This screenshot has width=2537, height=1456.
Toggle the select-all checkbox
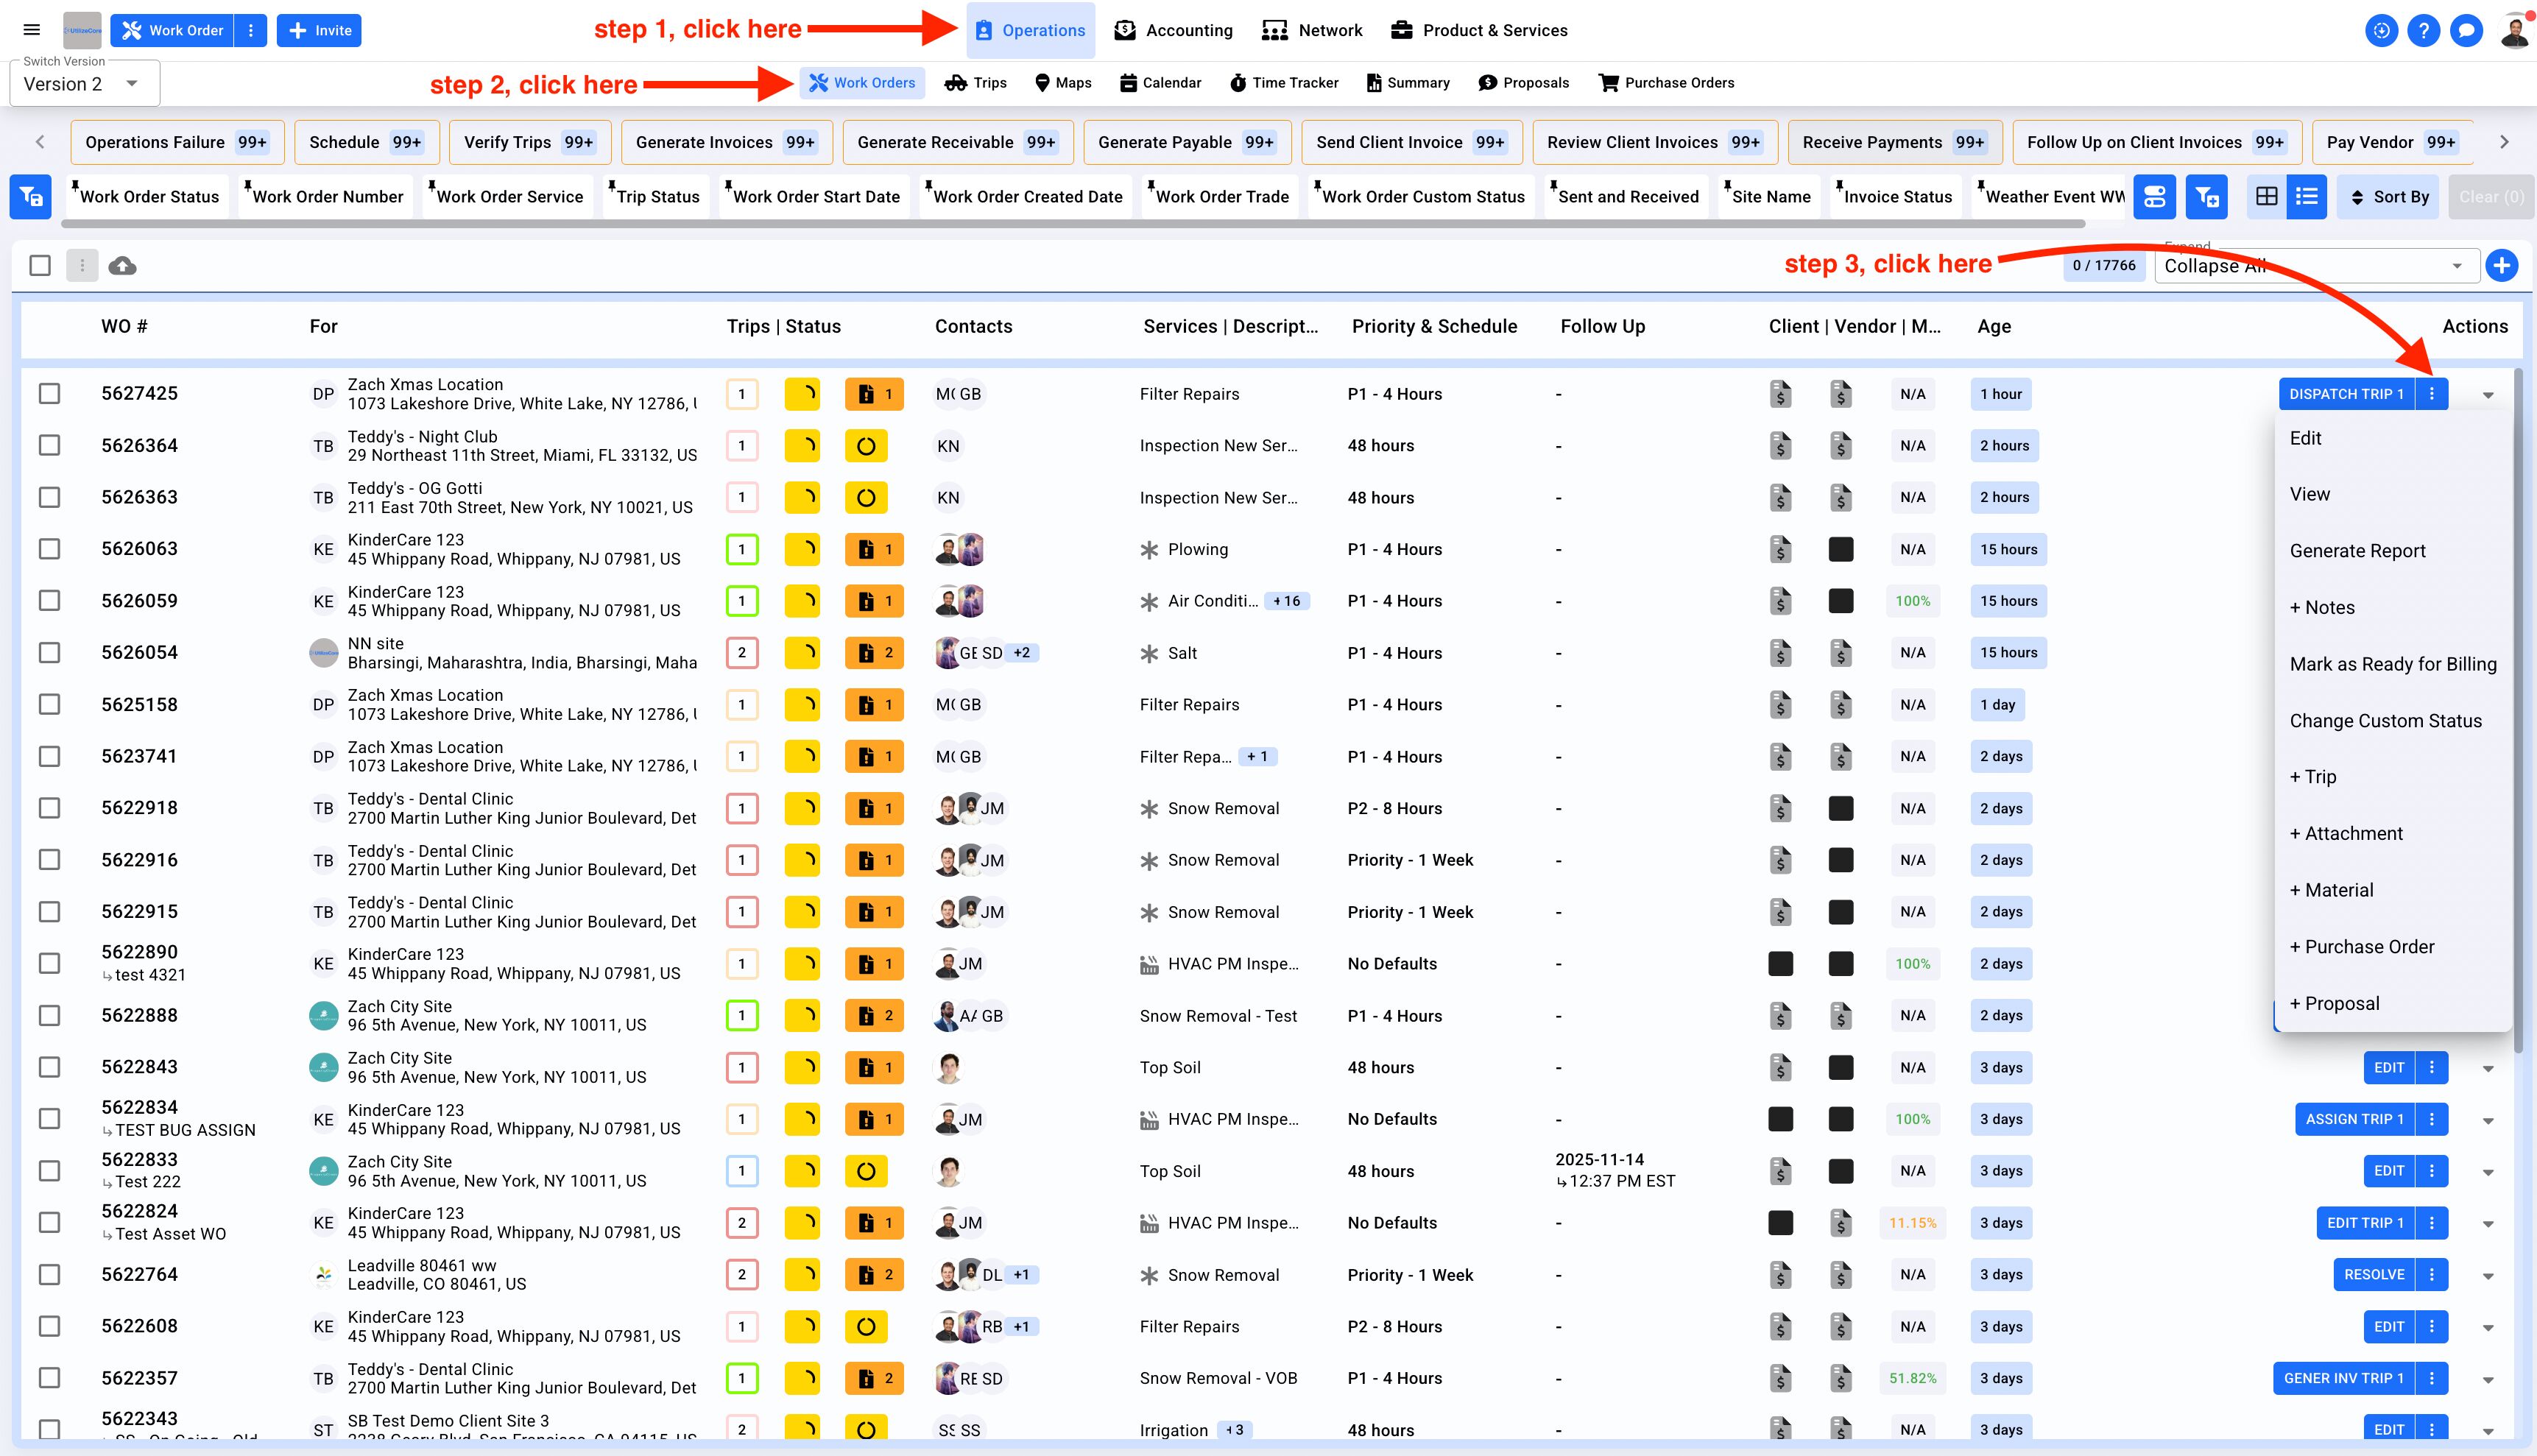(x=40, y=265)
